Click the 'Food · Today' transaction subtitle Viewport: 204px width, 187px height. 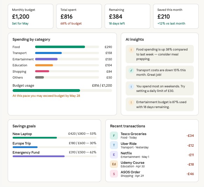pyautogui.click(x=129, y=138)
